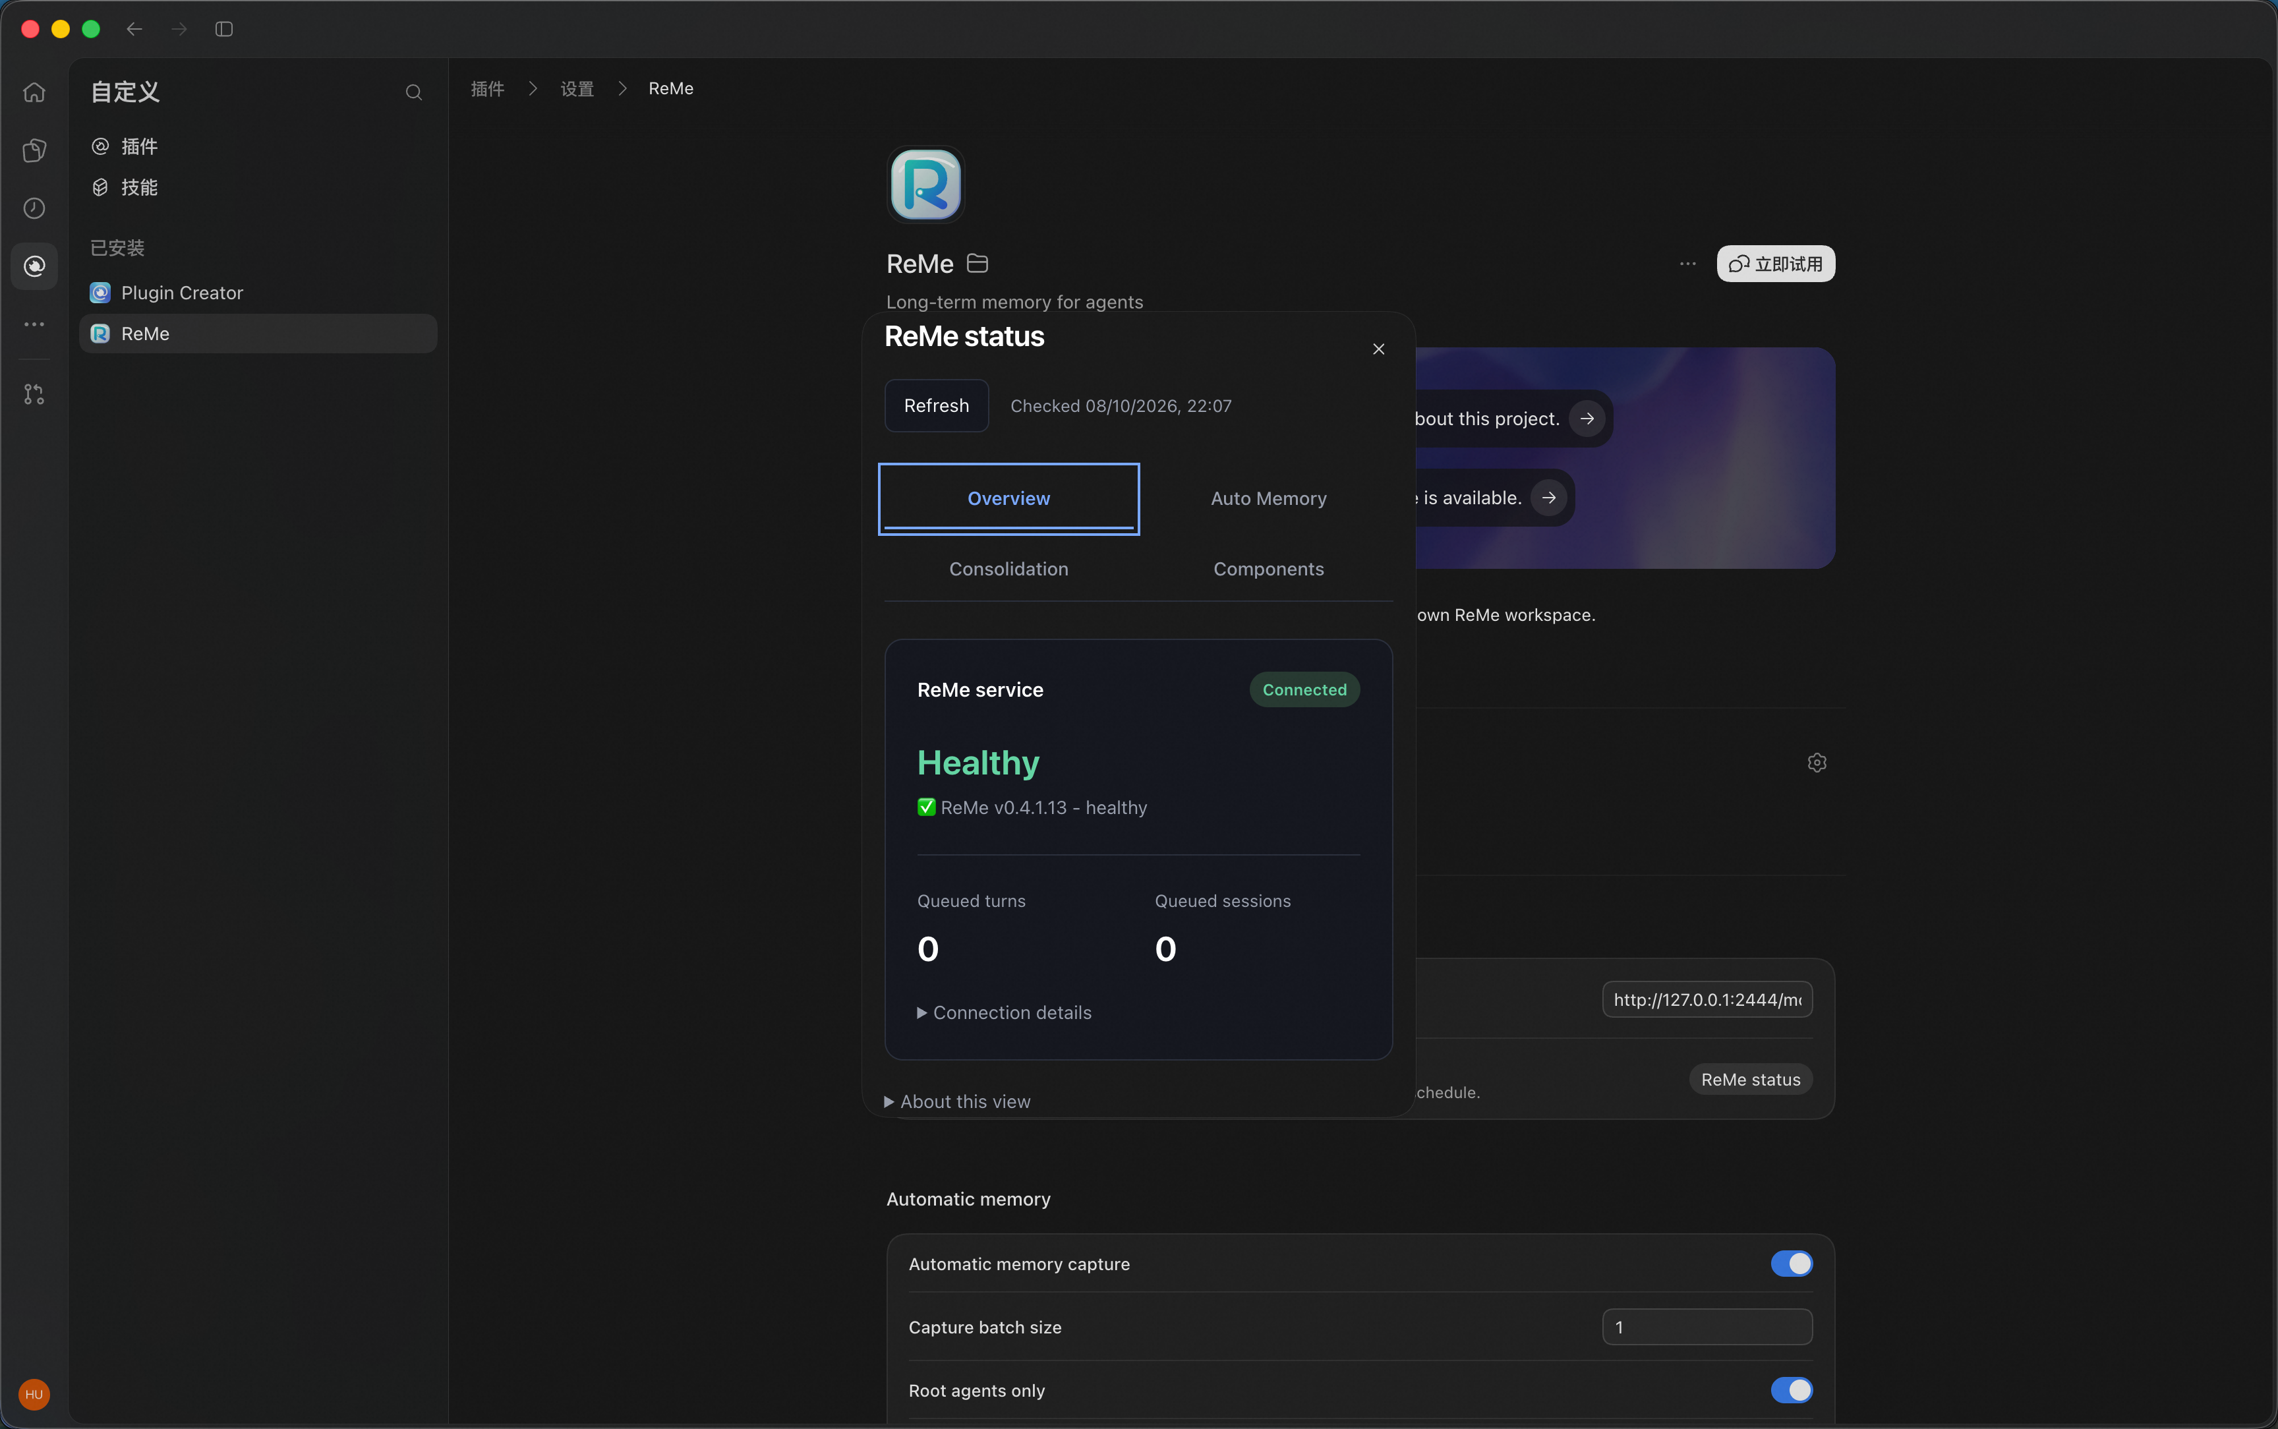This screenshot has height=1429, width=2278.
Task: Open Plugin Creator in installed list
Action: click(258, 293)
